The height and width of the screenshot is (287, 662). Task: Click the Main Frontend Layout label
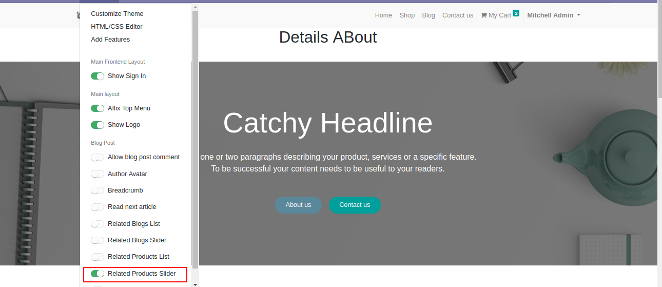(118, 62)
